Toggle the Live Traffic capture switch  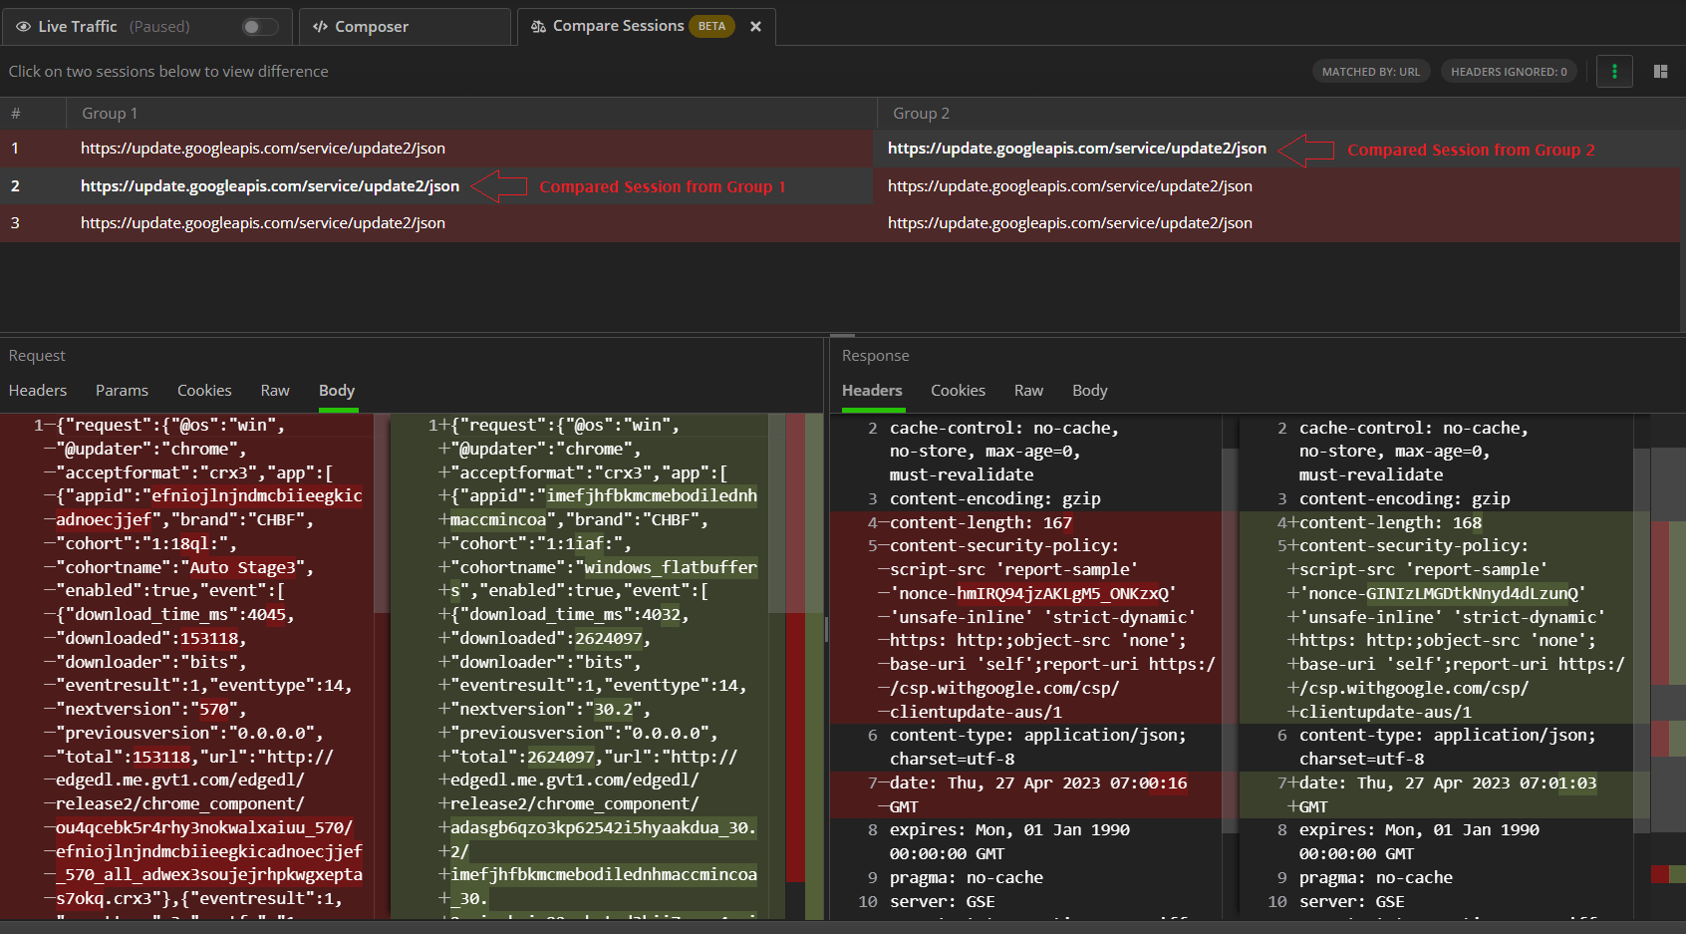pyautogui.click(x=259, y=27)
